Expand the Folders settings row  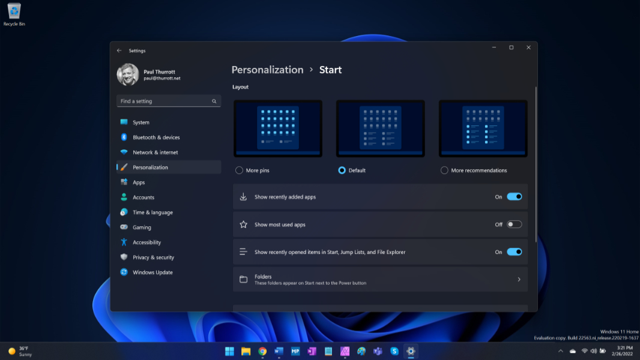point(380,280)
